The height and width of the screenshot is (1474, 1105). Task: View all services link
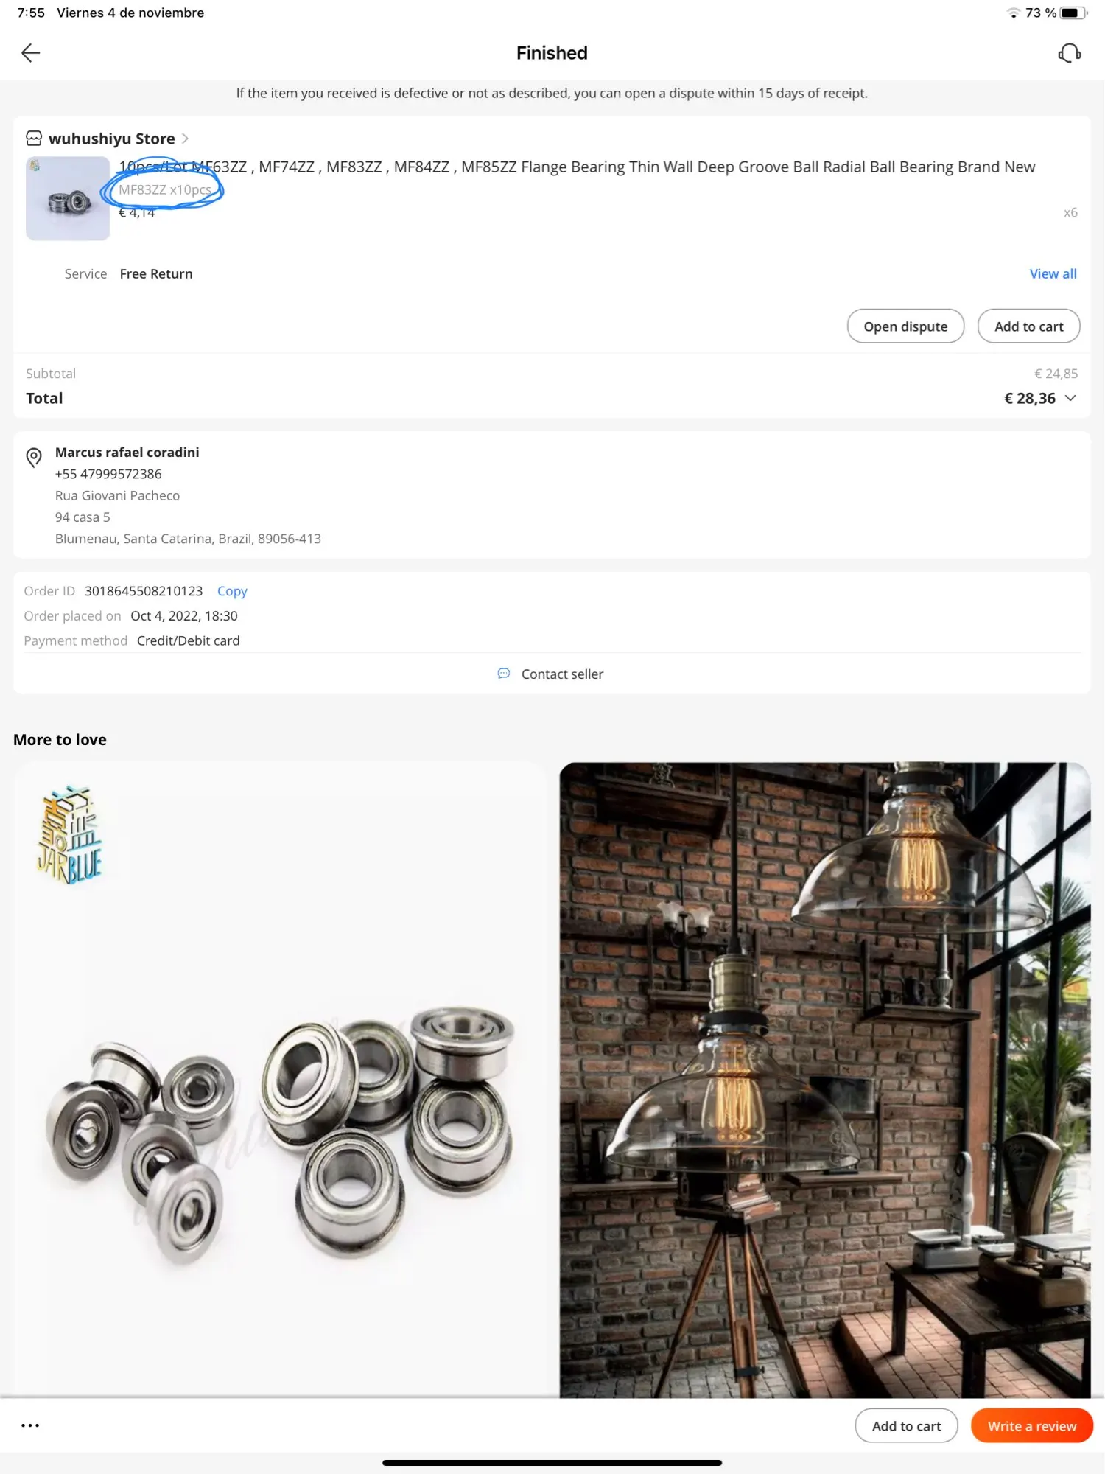[x=1053, y=273]
